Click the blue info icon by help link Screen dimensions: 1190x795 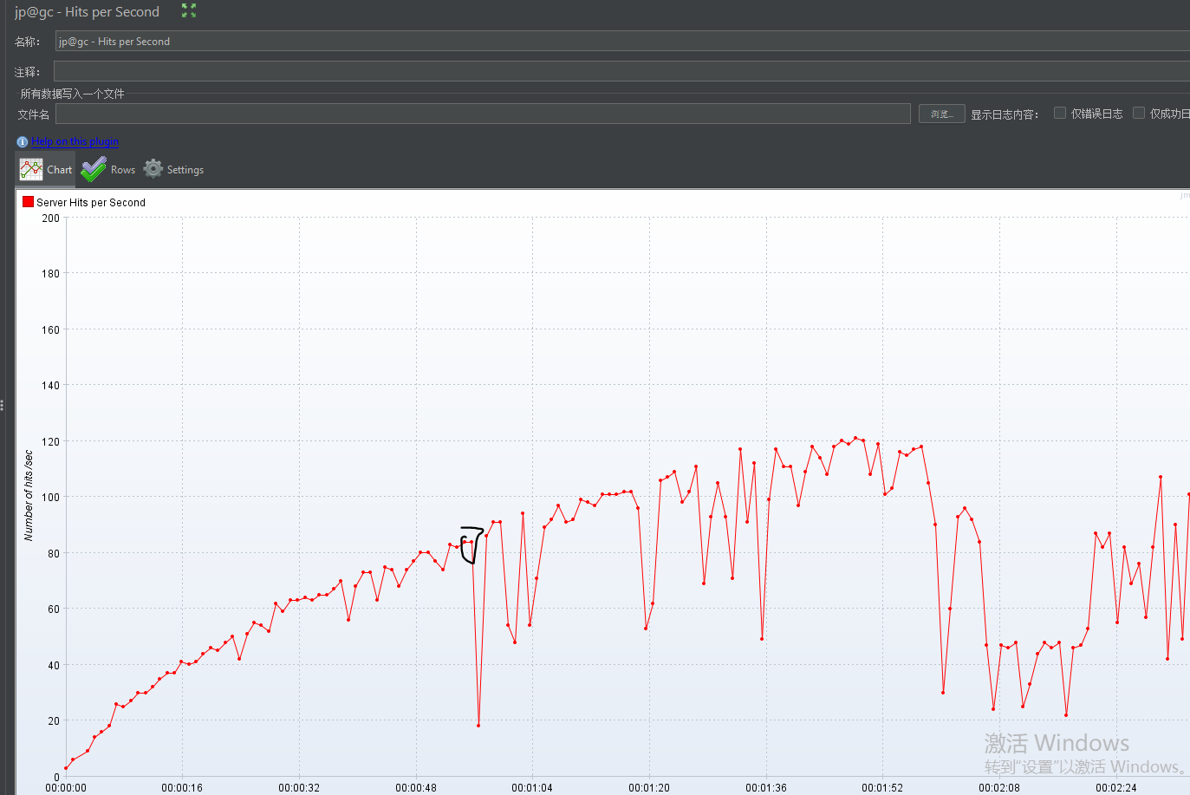tap(23, 141)
